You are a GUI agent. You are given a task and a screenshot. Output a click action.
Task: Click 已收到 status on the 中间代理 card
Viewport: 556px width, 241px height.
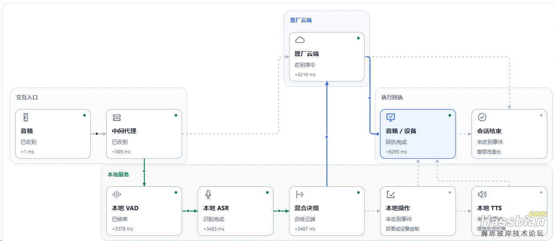(120, 142)
